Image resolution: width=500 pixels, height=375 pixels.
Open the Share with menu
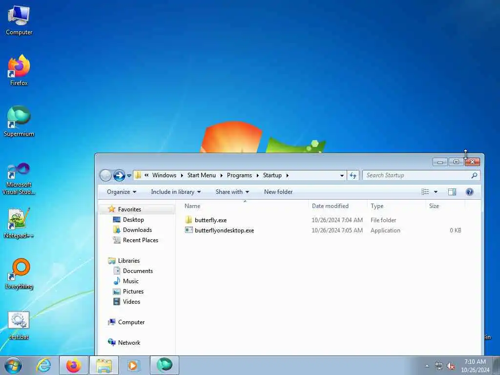coord(232,192)
